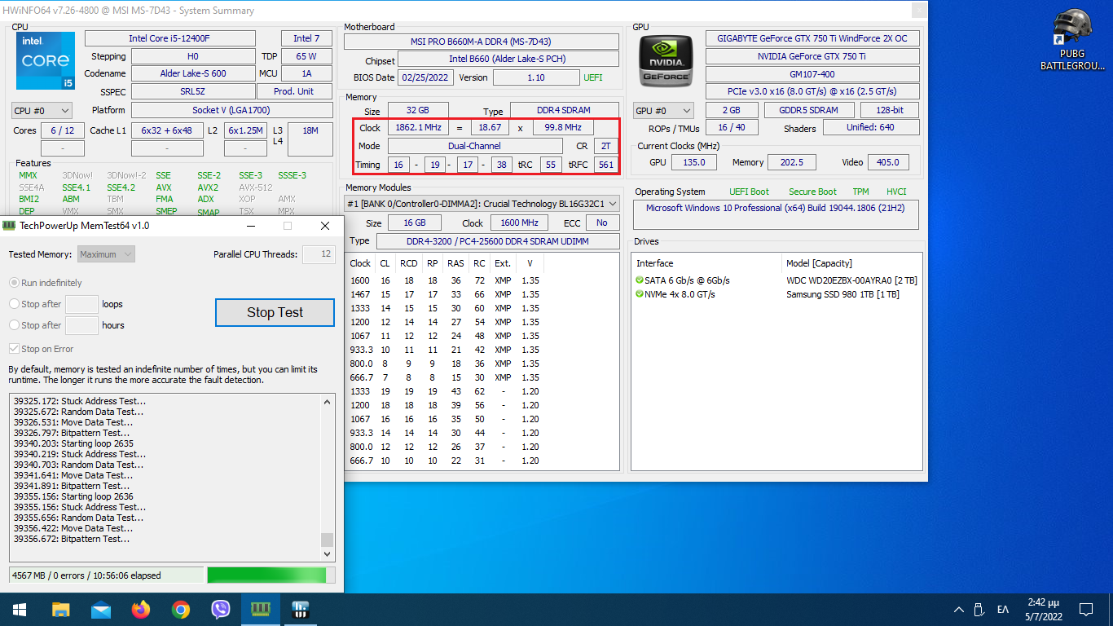1113x626 pixels.
Task: Select the Run indefinitely radio button
Action: coord(14,283)
